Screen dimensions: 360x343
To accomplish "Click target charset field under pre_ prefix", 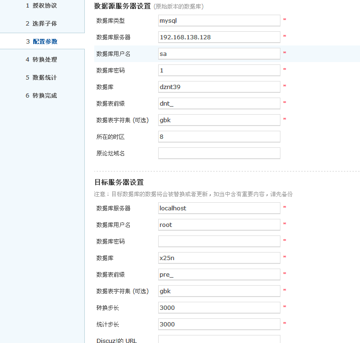I will point(219,291).
